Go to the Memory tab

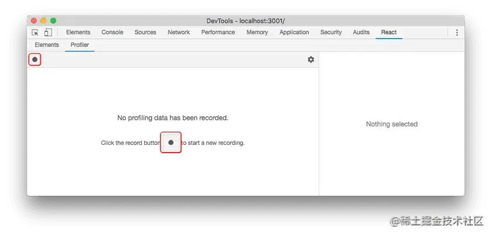pos(257,32)
